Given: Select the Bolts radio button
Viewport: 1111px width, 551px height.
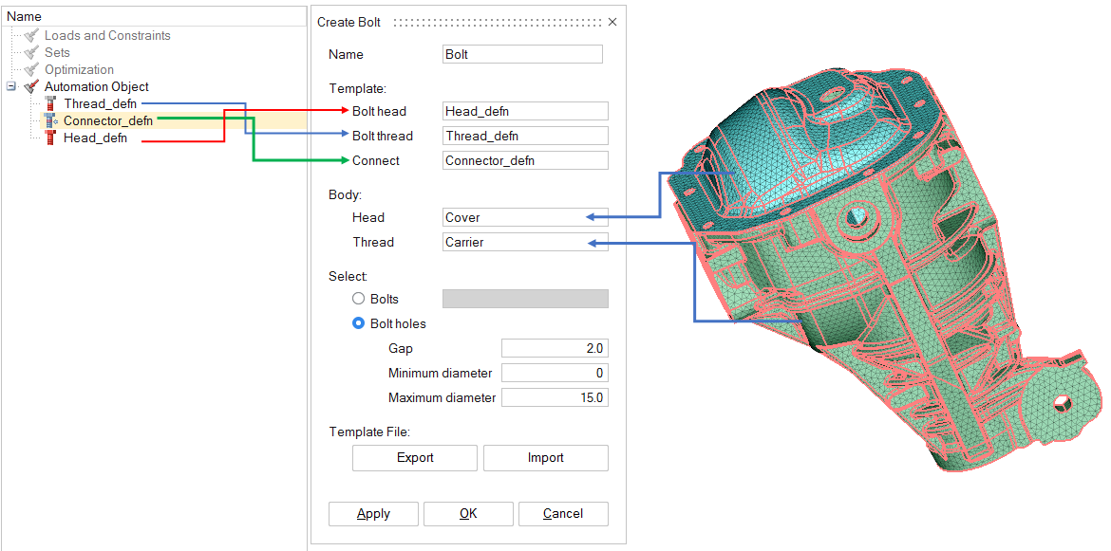Looking at the screenshot, I should coord(359,299).
